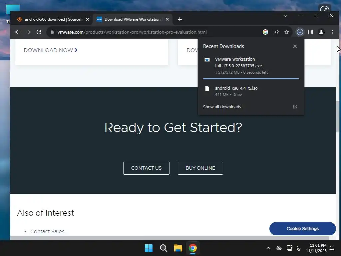Click the address bar URL
The image size is (341, 256).
132,32
